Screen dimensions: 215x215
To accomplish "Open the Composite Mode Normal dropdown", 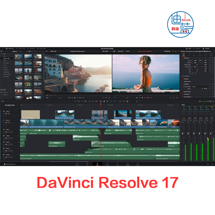I will click(199, 87).
